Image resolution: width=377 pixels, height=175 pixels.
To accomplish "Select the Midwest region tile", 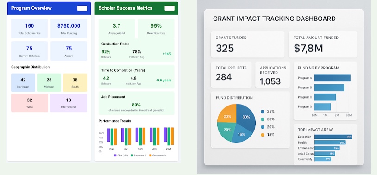I will [49, 83].
